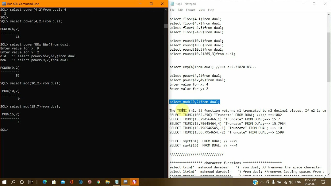Open taskbar Search magnifier
The width and height of the screenshot is (331, 186).
pyautogui.click(x=13, y=182)
